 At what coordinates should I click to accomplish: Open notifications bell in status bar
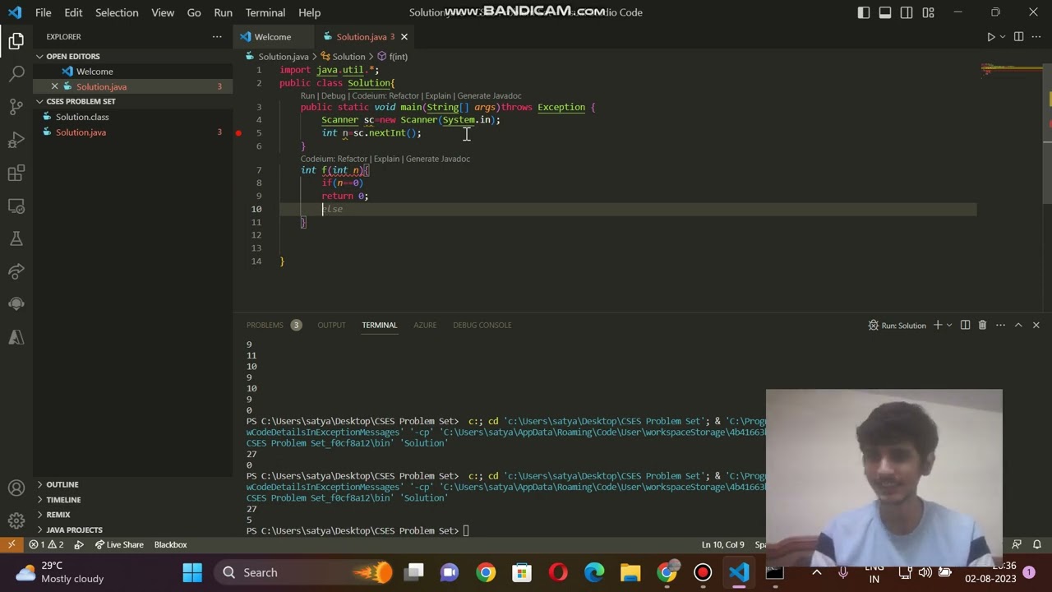1036,544
